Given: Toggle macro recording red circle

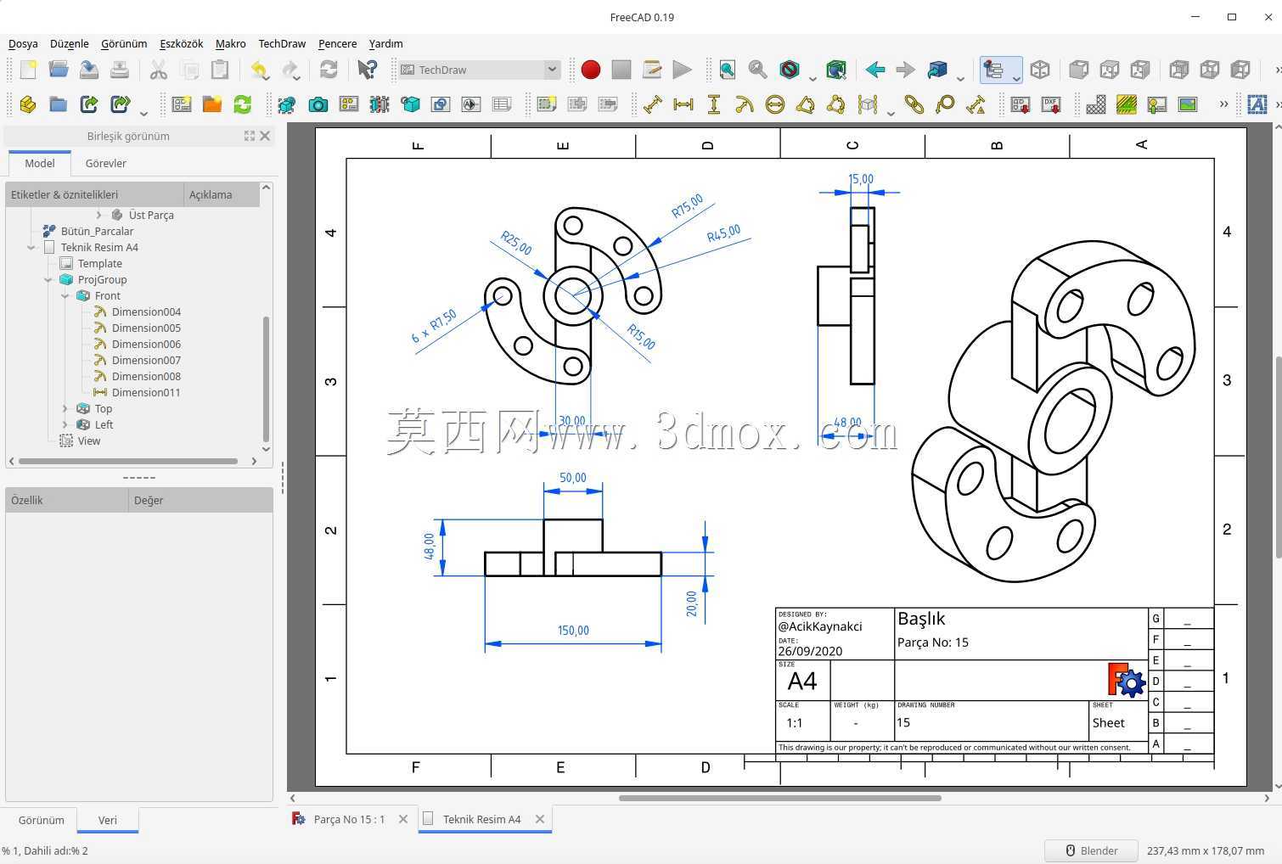Looking at the screenshot, I should [x=591, y=70].
